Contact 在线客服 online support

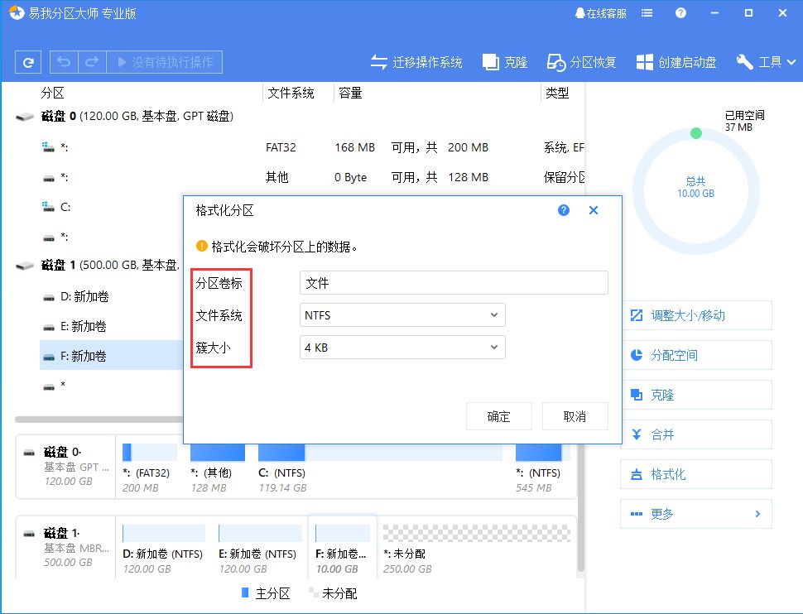pyautogui.click(x=600, y=13)
